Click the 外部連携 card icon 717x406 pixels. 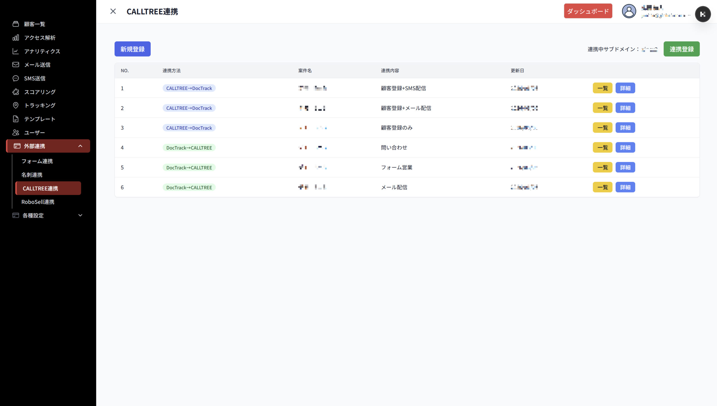(17, 146)
